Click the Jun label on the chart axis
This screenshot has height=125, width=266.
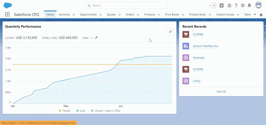(121, 106)
